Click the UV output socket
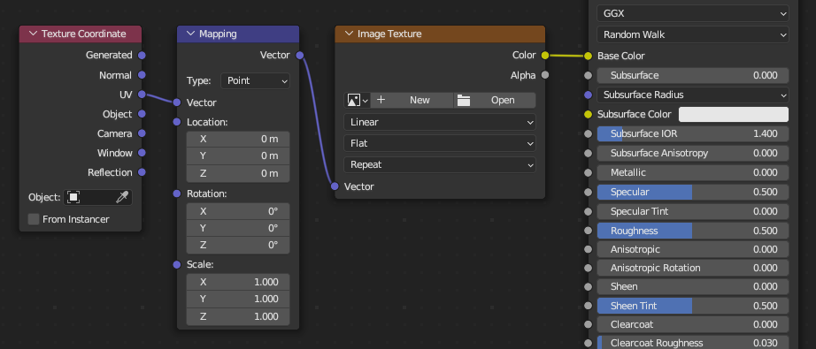 142,95
